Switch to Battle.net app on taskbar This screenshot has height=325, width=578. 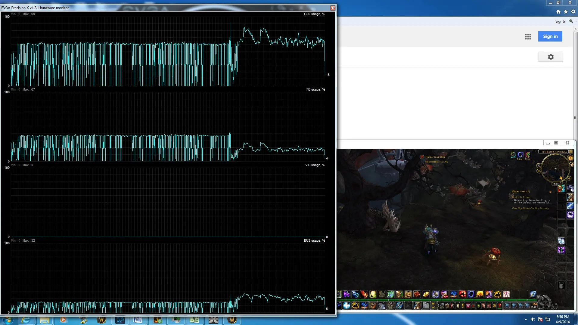[120, 320]
